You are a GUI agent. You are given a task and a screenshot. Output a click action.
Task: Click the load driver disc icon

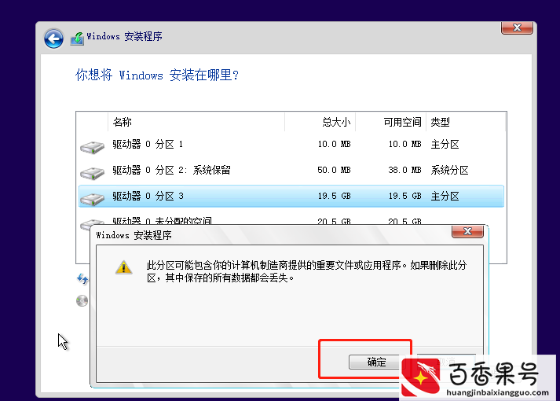(x=82, y=301)
